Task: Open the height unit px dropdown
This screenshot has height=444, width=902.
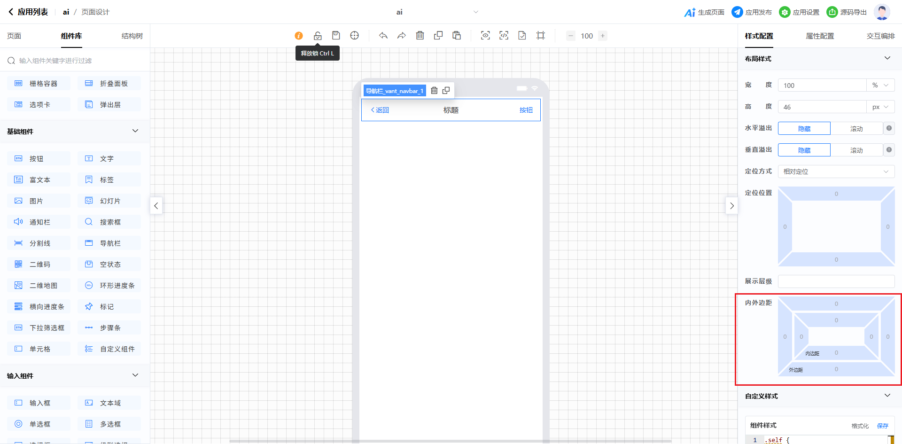Action: 880,107
